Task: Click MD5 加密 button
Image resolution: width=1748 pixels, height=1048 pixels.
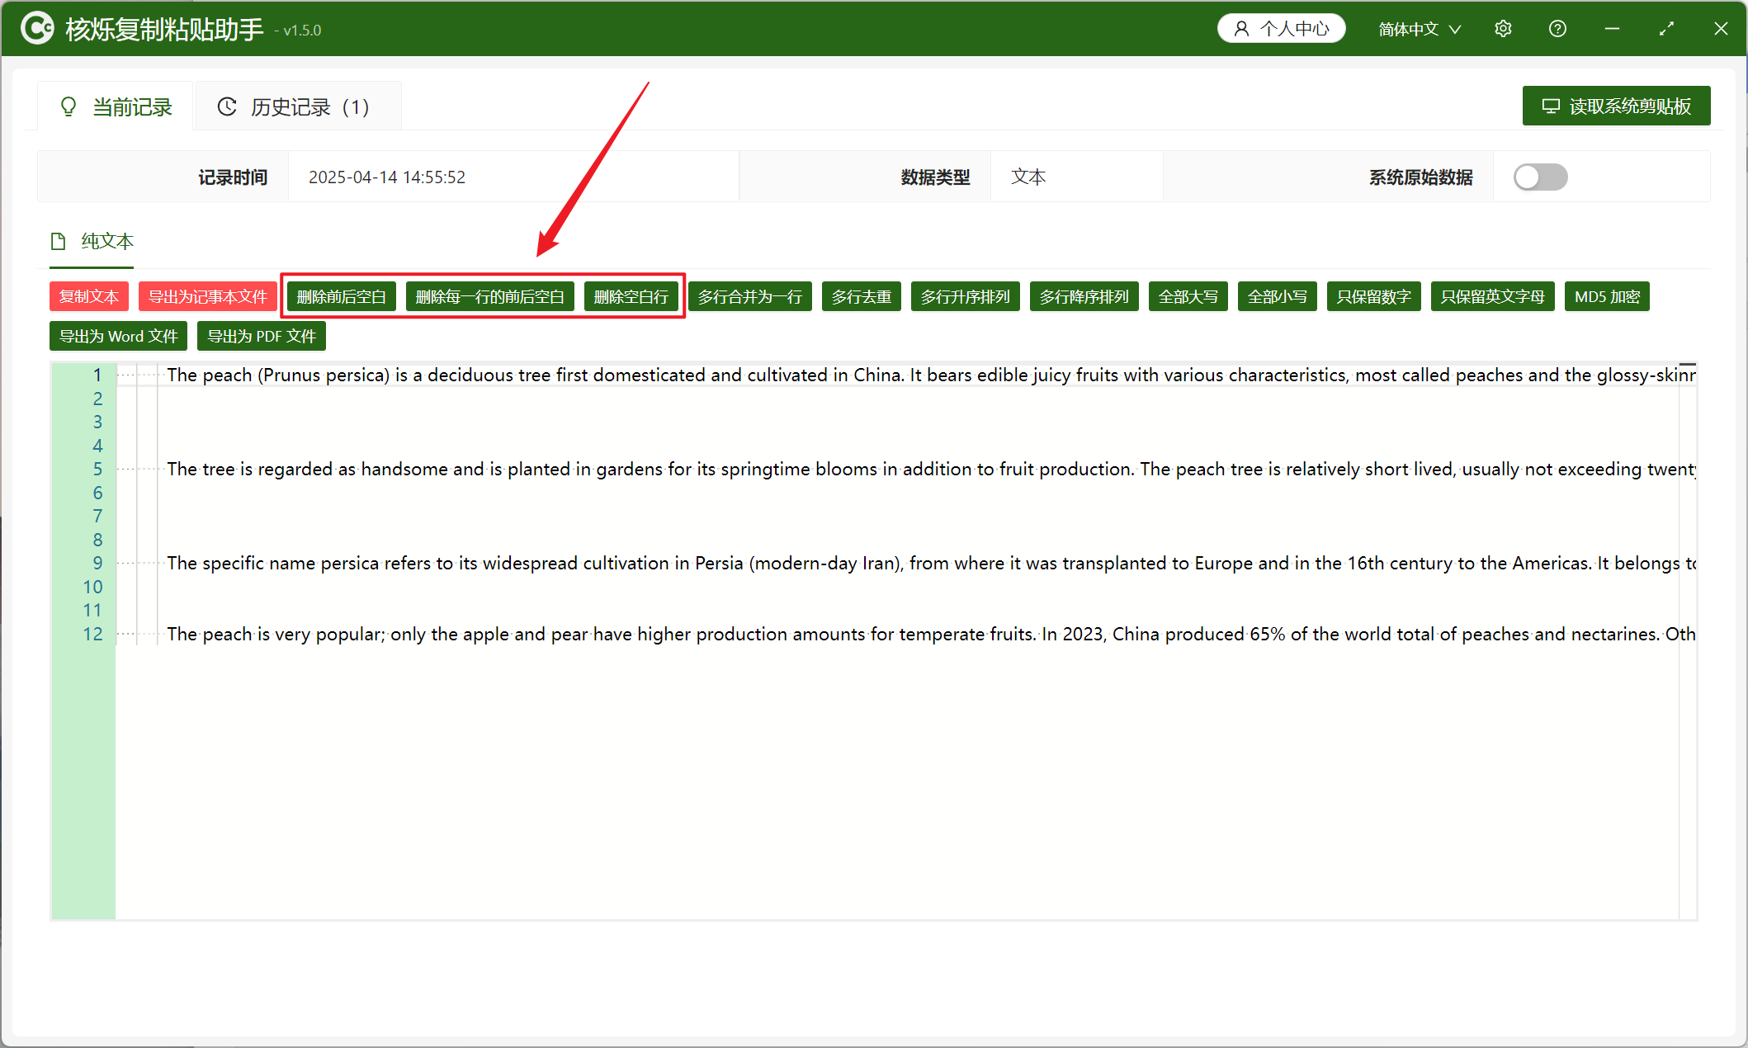Action: point(1607,296)
